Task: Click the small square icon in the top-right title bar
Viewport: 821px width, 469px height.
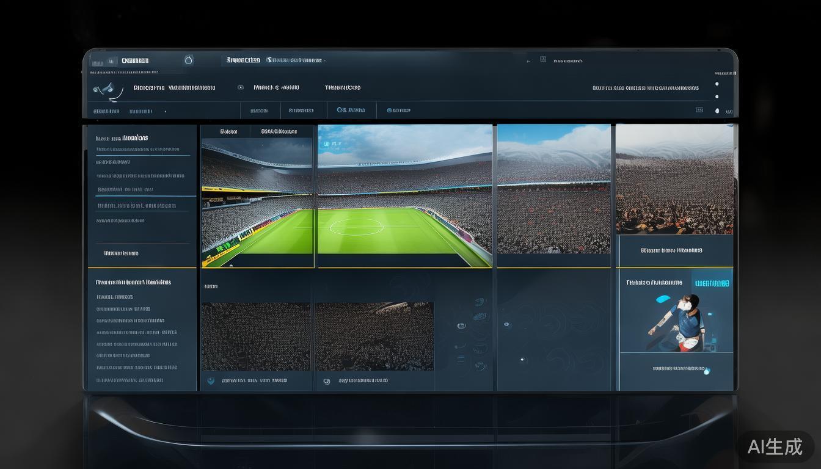Action: [x=542, y=60]
